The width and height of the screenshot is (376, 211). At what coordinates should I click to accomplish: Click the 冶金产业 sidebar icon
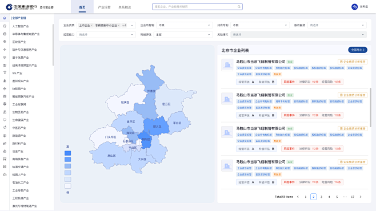click(x=5, y=151)
